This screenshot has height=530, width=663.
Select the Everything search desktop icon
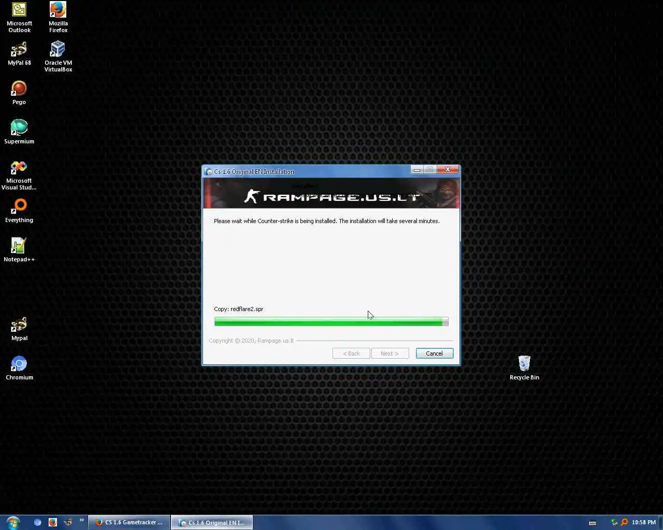(19, 211)
